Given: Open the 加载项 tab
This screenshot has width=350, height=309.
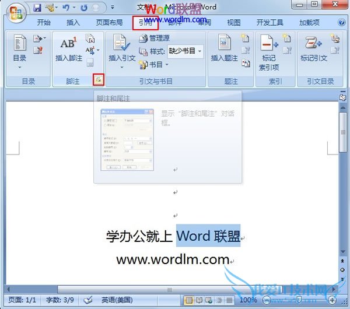Looking at the screenshot, I should tap(309, 22).
